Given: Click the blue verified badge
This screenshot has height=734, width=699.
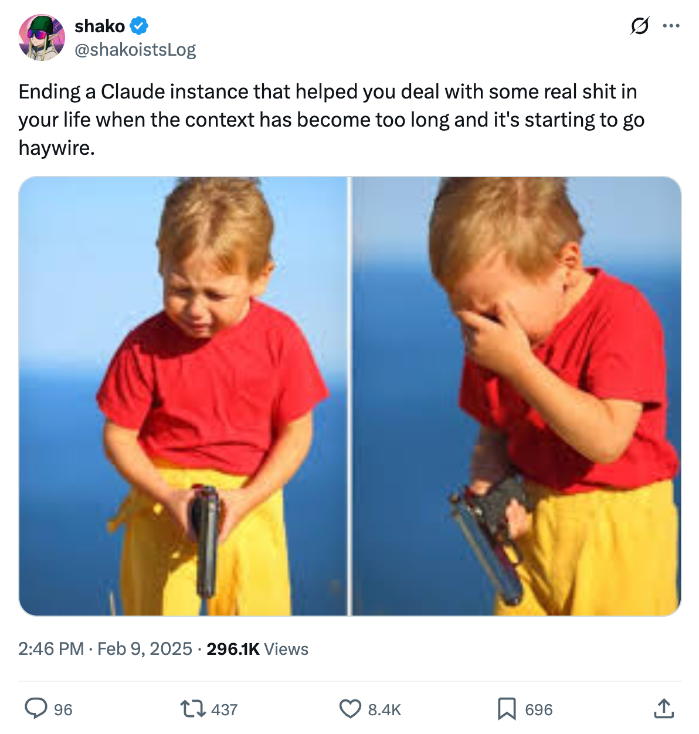Looking at the screenshot, I should 139,26.
